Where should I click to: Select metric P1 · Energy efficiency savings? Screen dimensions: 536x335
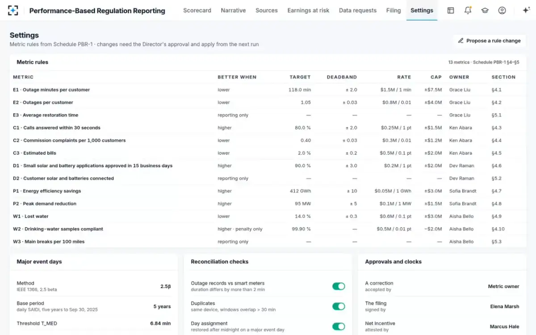pos(47,191)
